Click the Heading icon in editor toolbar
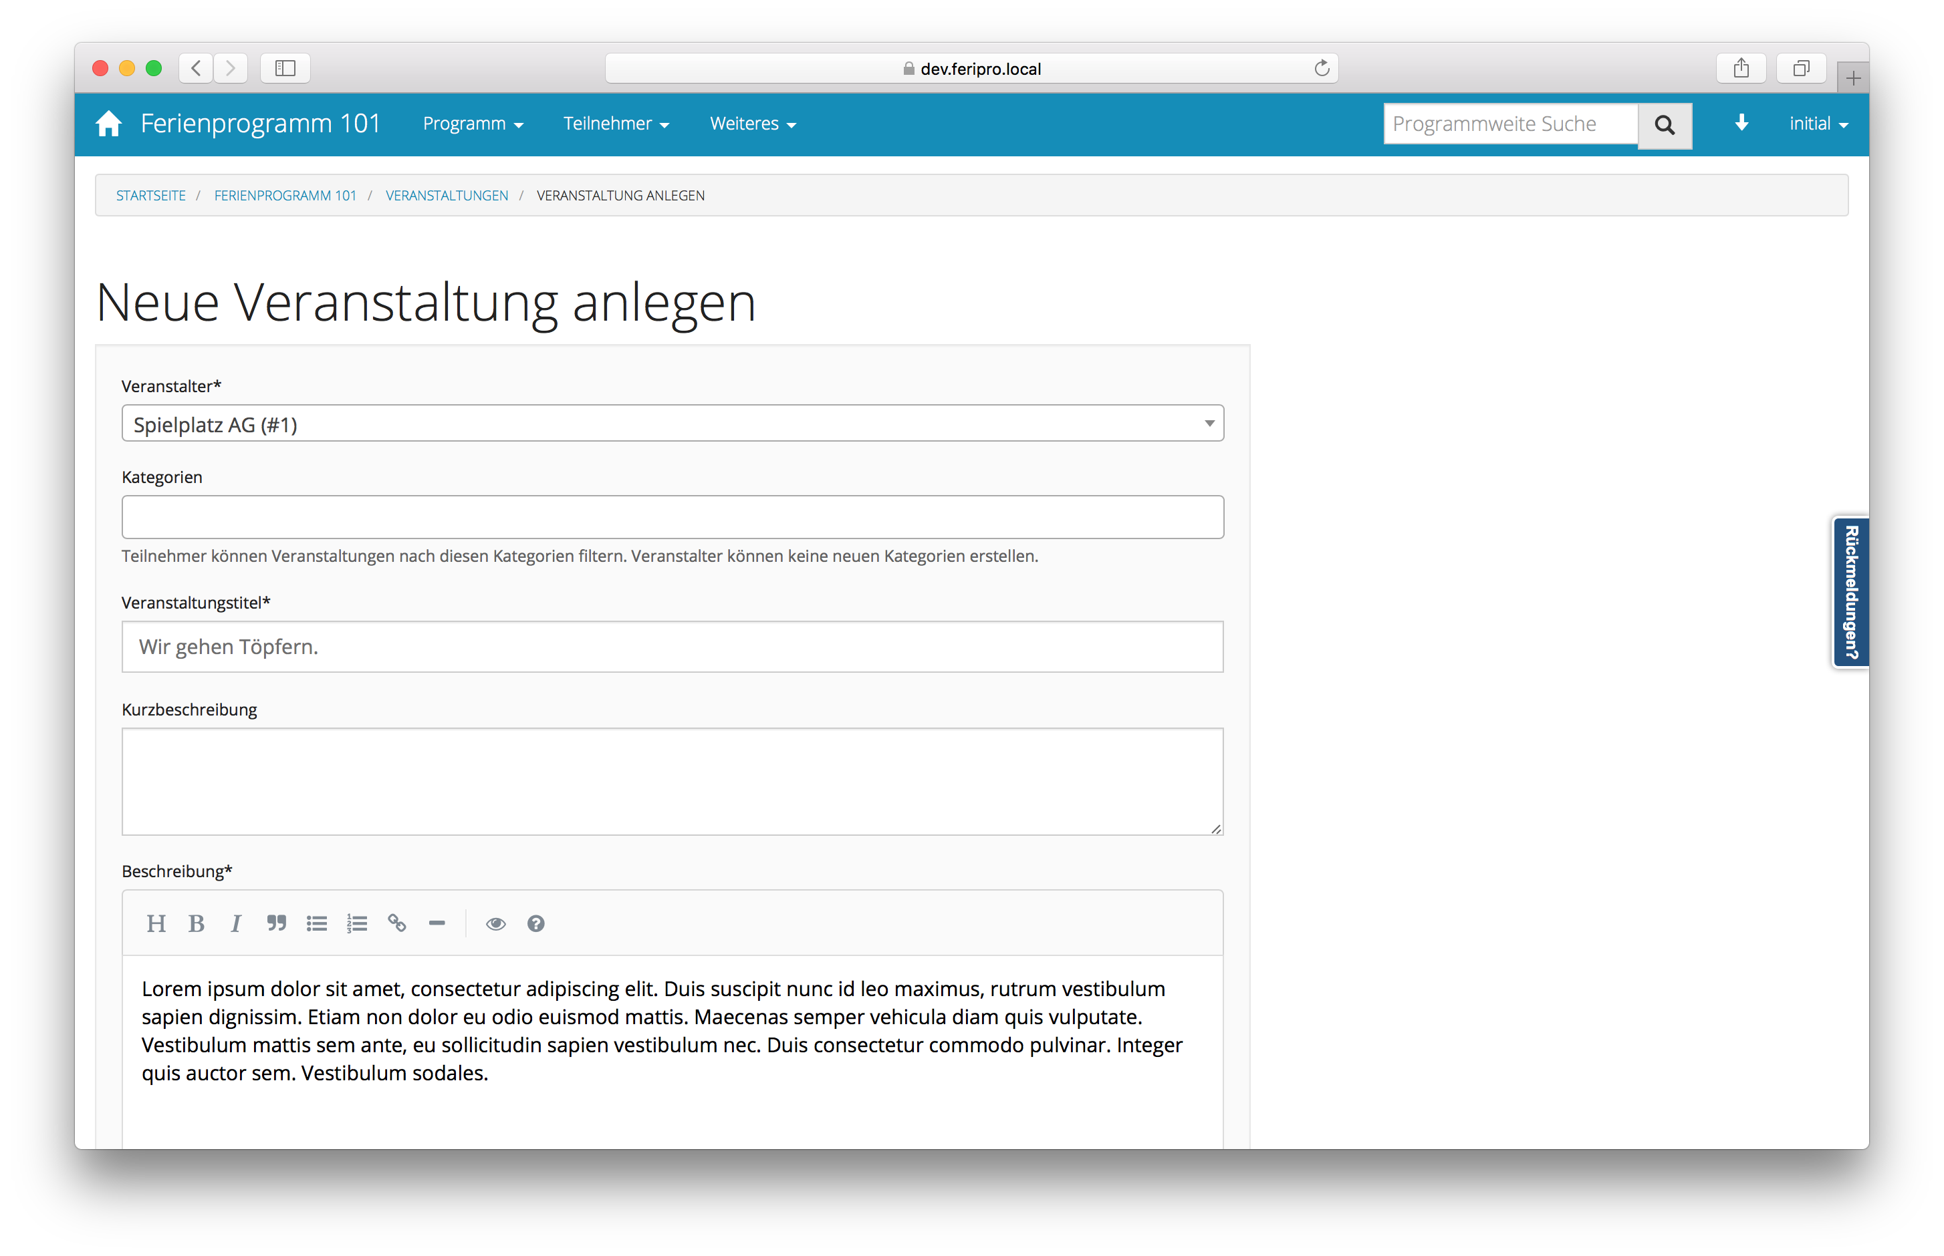Screen dimensions: 1944x1256 (156, 923)
